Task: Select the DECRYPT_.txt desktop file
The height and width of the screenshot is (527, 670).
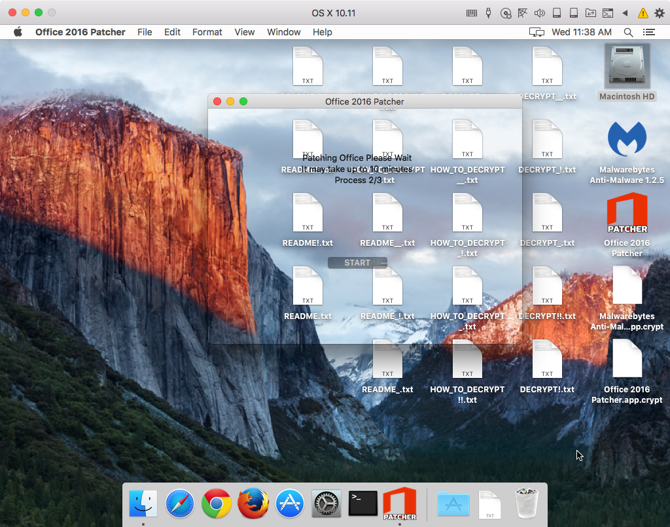Action: [547, 220]
